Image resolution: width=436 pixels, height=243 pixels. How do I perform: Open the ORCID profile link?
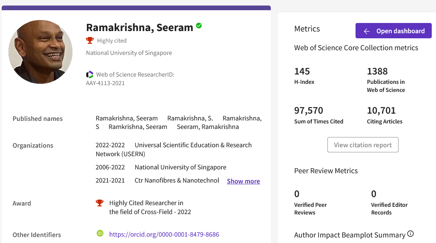[164, 234]
